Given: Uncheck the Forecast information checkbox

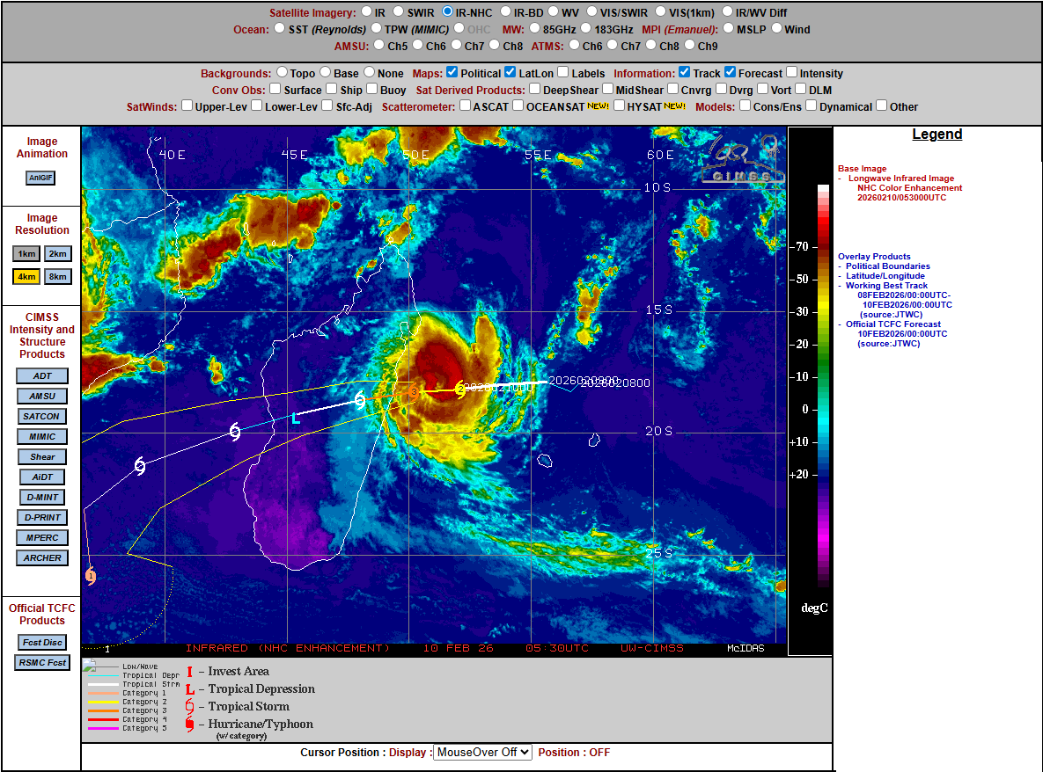Looking at the screenshot, I should [731, 72].
